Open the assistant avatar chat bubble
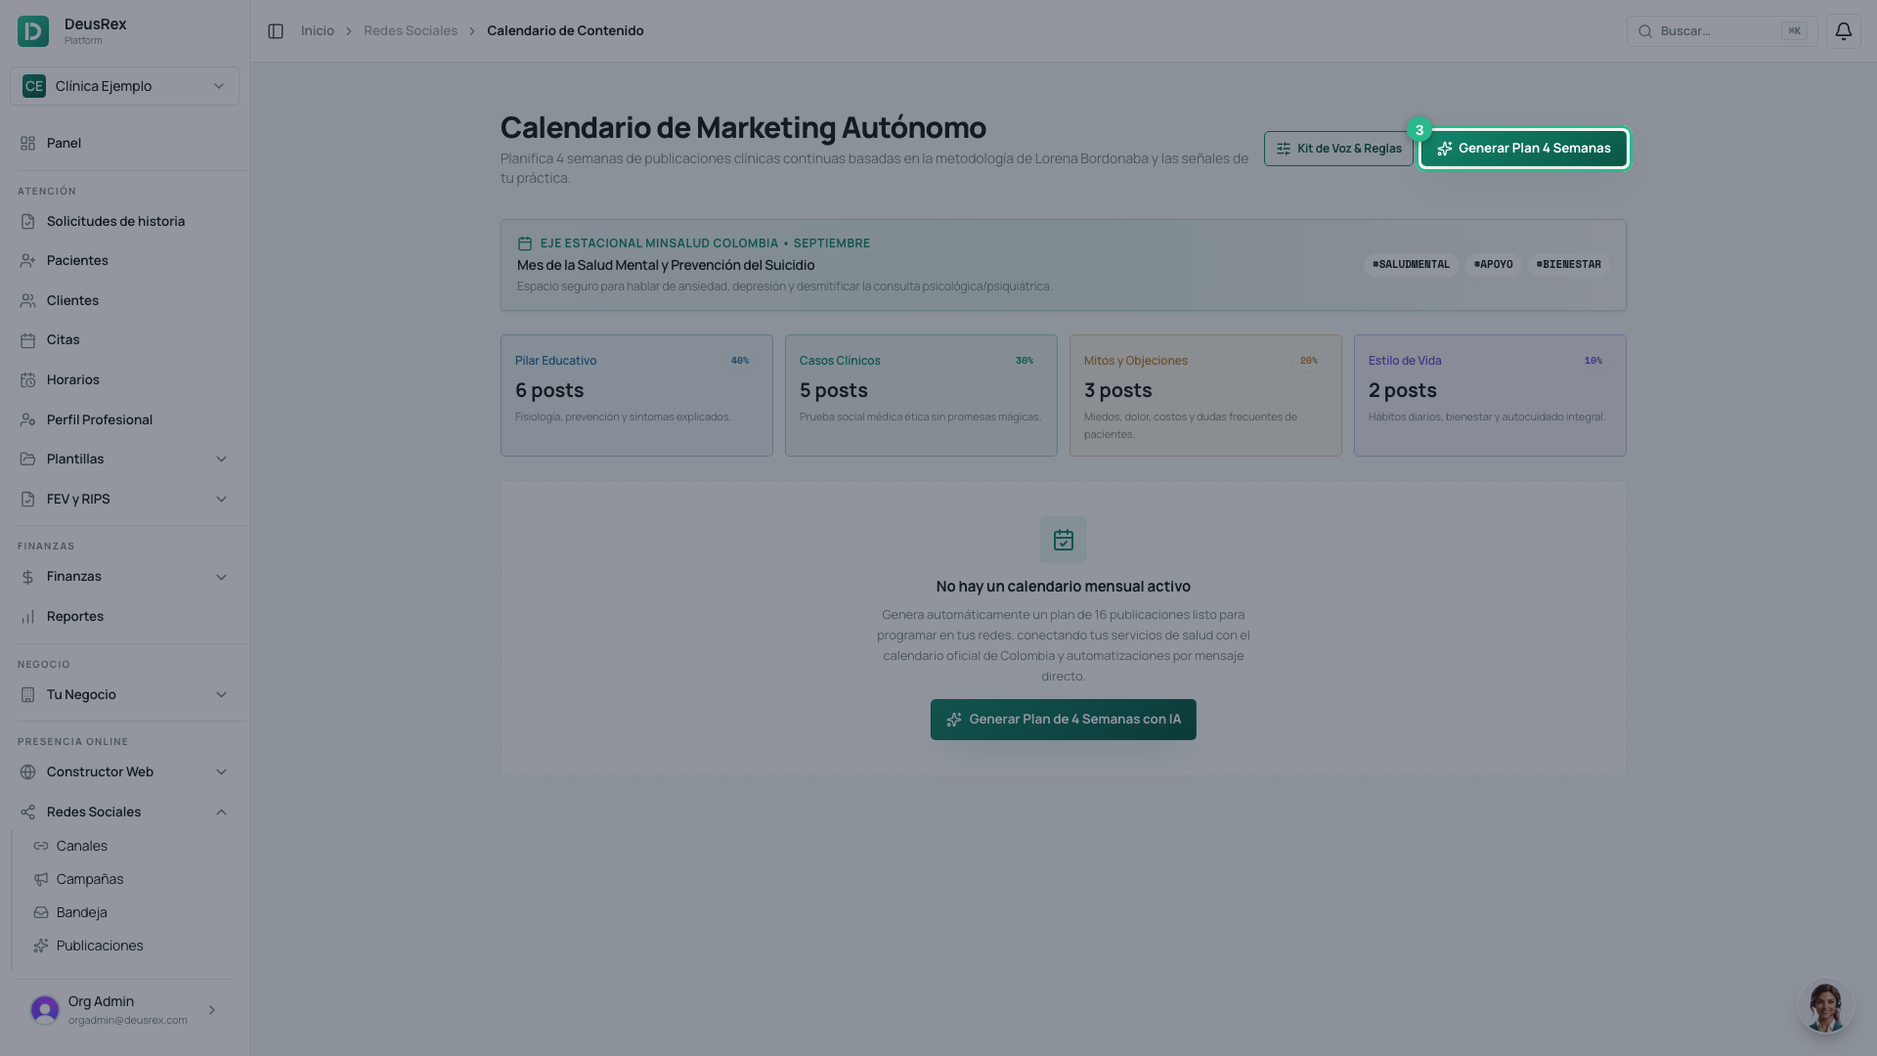Image resolution: width=1877 pixels, height=1056 pixels. [1825, 1006]
